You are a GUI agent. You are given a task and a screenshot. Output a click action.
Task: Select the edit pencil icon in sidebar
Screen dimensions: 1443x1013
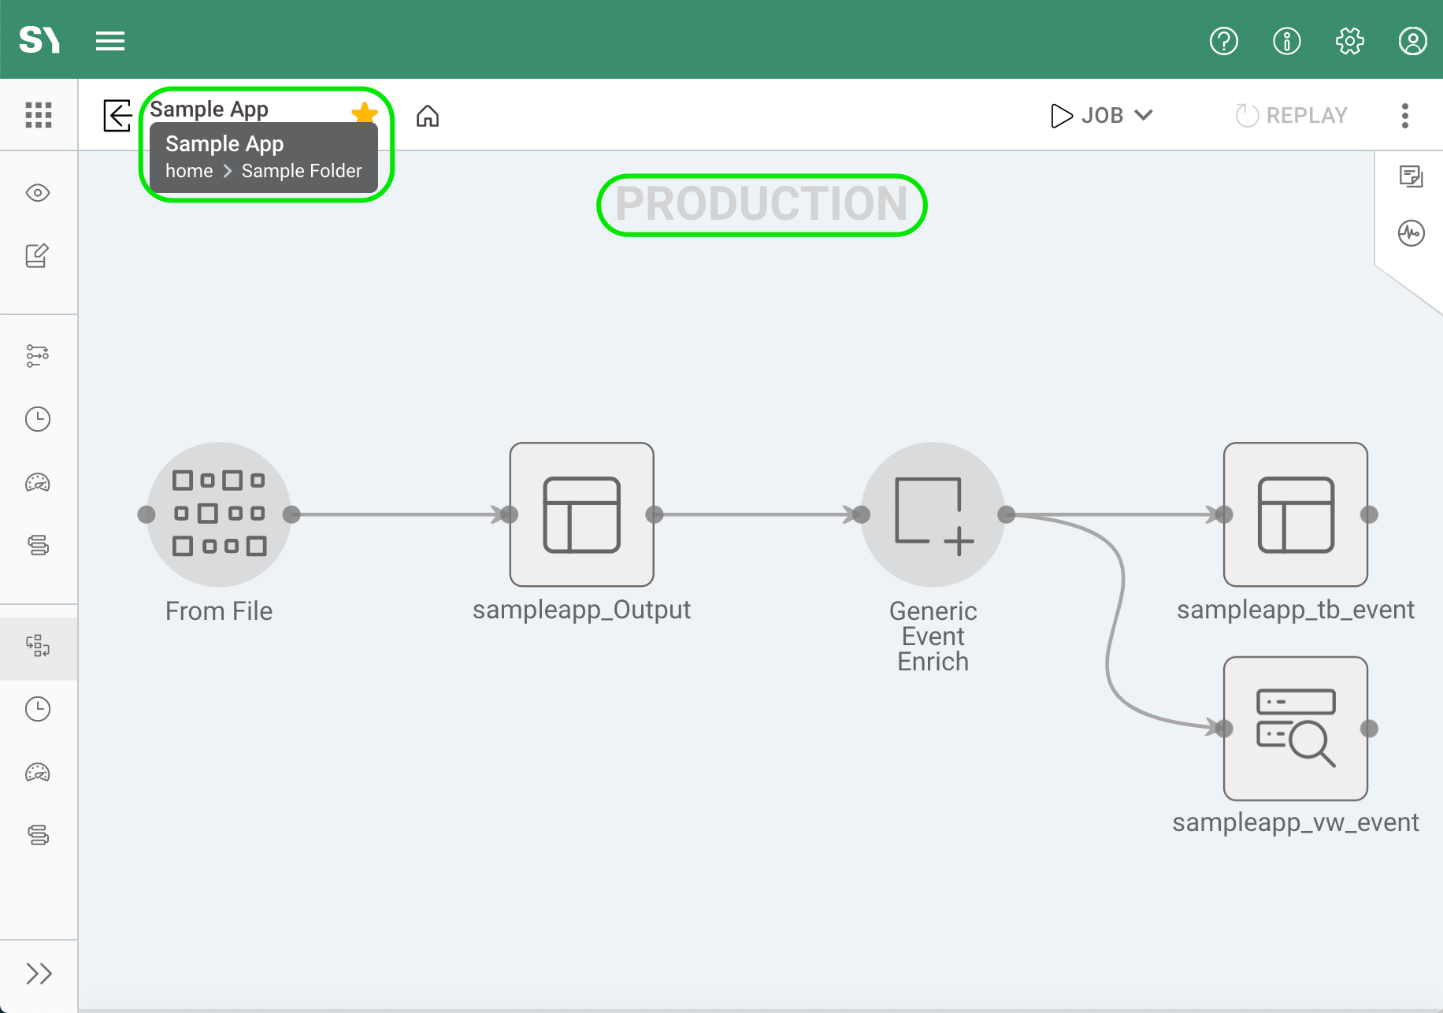(38, 256)
